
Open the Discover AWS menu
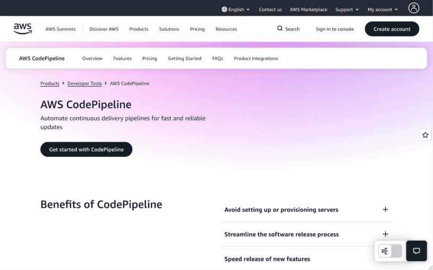pos(104,29)
